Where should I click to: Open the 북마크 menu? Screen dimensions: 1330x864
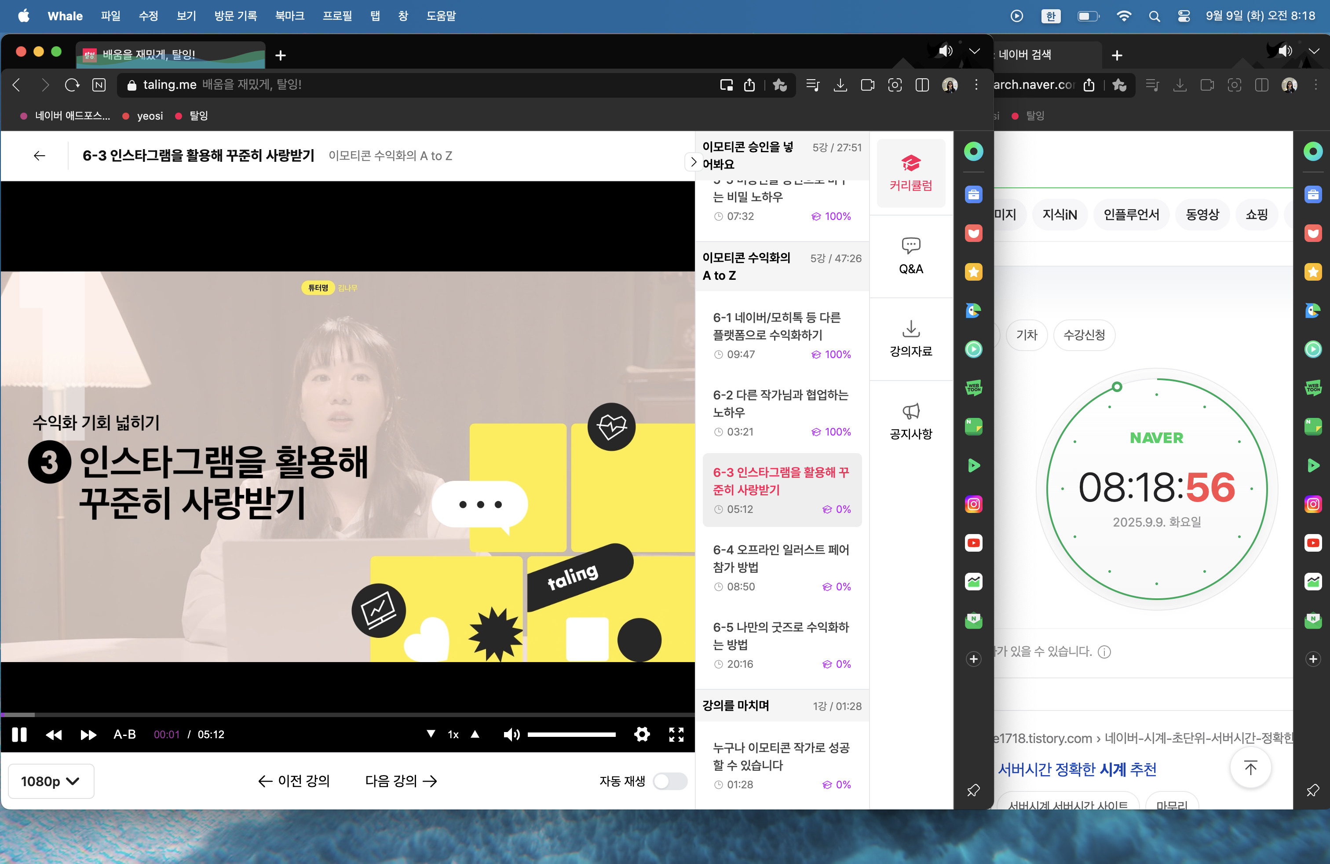pyautogui.click(x=289, y=16)
